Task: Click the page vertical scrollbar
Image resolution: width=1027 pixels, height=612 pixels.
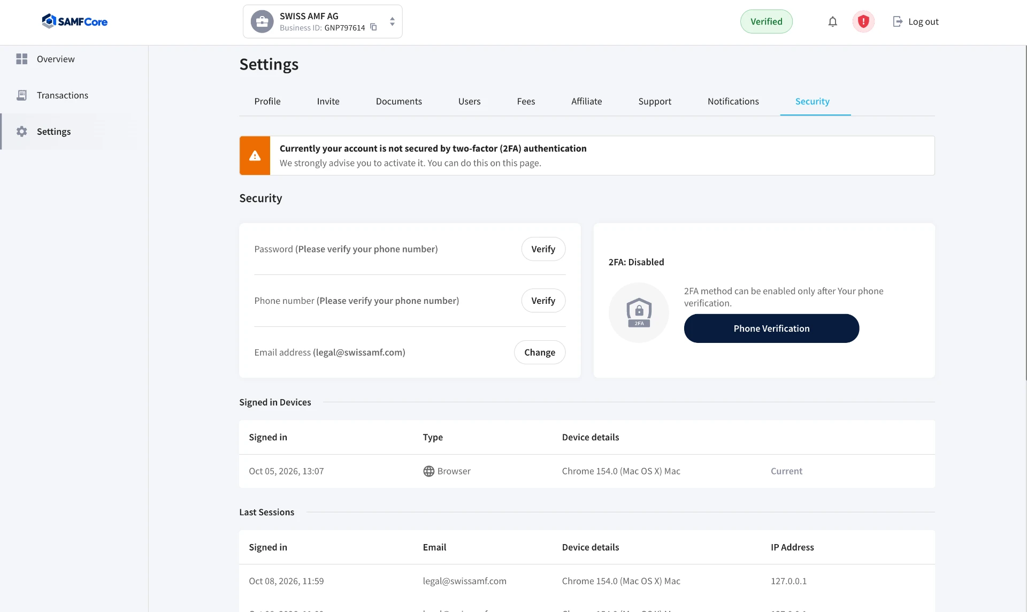Action: [x=1025, y=214]
